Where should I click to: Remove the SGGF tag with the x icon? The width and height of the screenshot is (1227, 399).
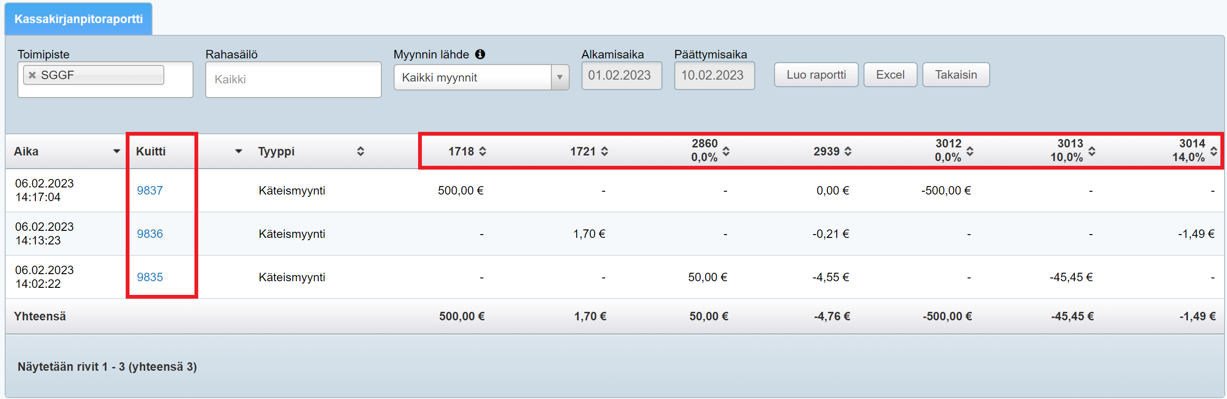click(x=32, y=75)
